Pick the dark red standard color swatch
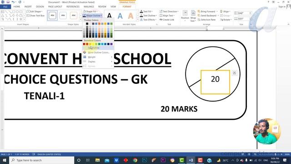The image size is (291, 164). [84, 44]
